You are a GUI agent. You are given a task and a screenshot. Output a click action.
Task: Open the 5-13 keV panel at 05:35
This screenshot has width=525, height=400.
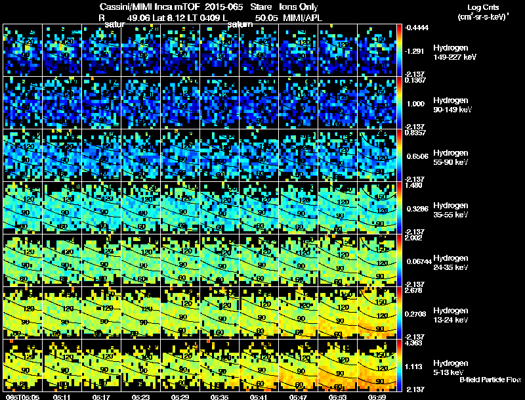[x=219, y=365]
